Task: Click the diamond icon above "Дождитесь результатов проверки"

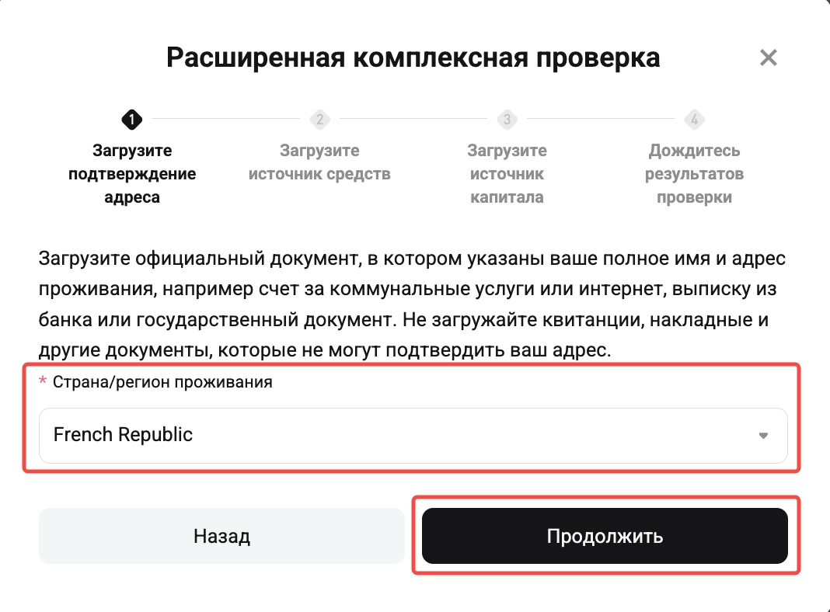Action: point(694,120)
